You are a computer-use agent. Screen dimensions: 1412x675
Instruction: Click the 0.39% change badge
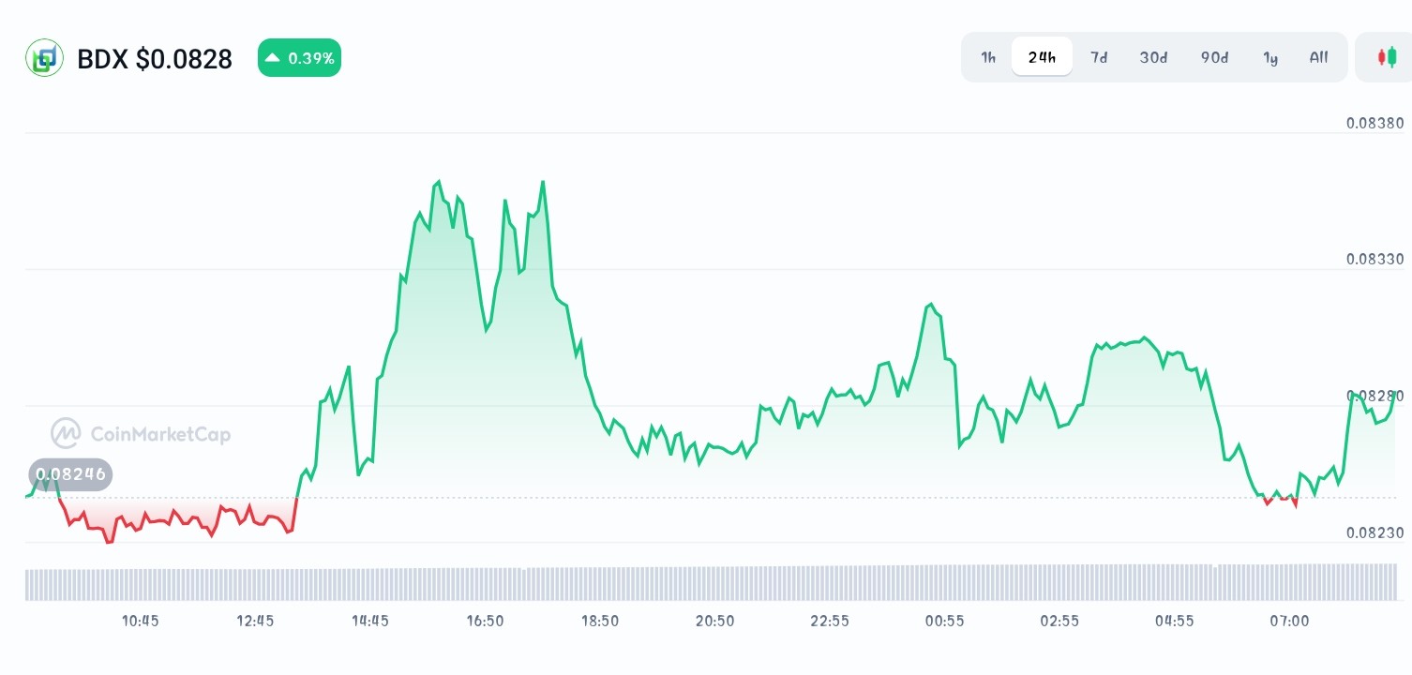(299, 57)
